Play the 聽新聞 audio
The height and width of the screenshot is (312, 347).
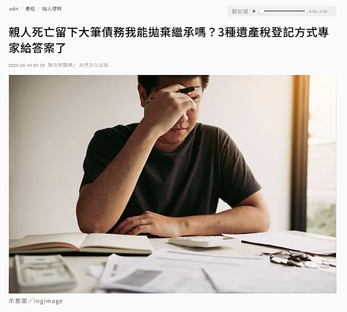(254, 12)
